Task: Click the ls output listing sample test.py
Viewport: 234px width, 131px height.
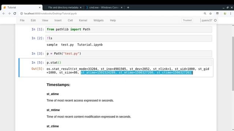Action: (x=75, y=45)
